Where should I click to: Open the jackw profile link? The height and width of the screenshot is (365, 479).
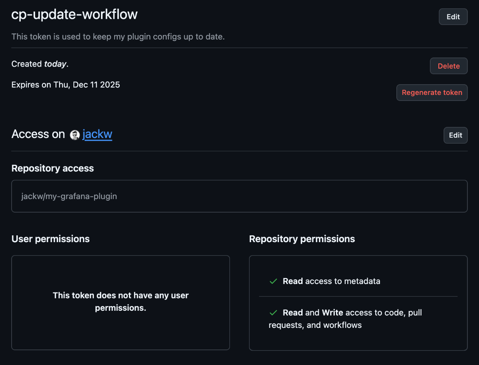pyautogui.click(x=97, y=134)
